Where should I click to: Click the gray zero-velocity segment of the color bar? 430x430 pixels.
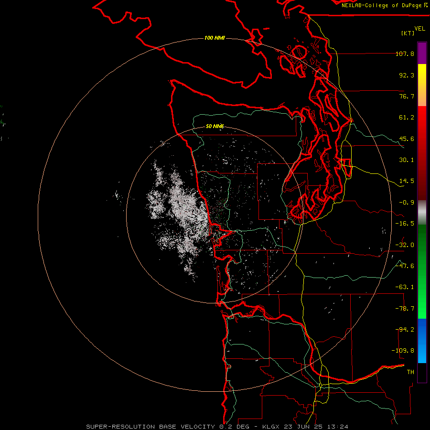[x=422, y=213]
